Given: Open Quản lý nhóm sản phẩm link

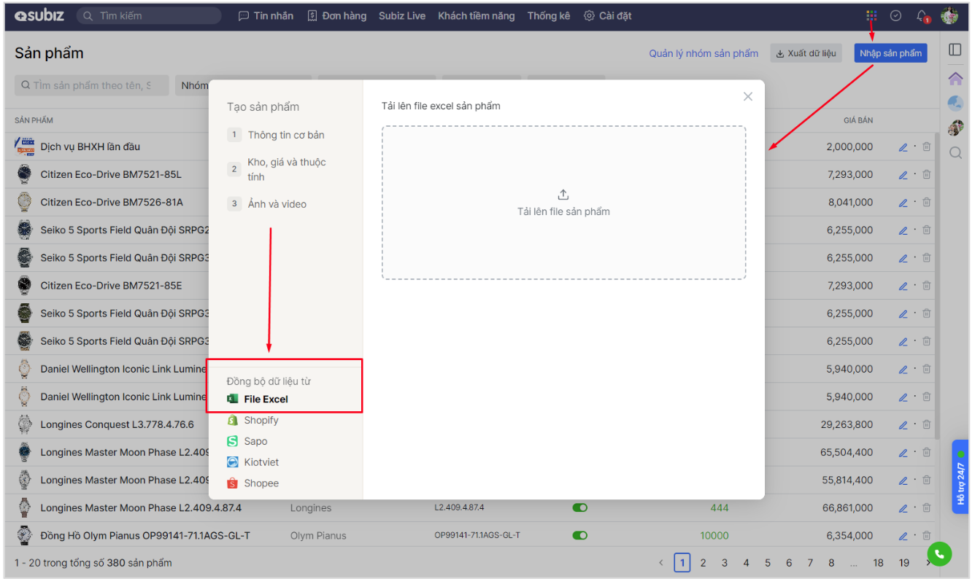Looking at the screenshot, I should (x=704, y=53).
